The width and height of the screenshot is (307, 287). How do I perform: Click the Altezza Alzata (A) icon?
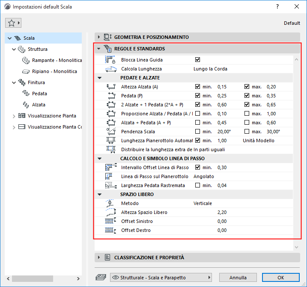tap(111, 87)
